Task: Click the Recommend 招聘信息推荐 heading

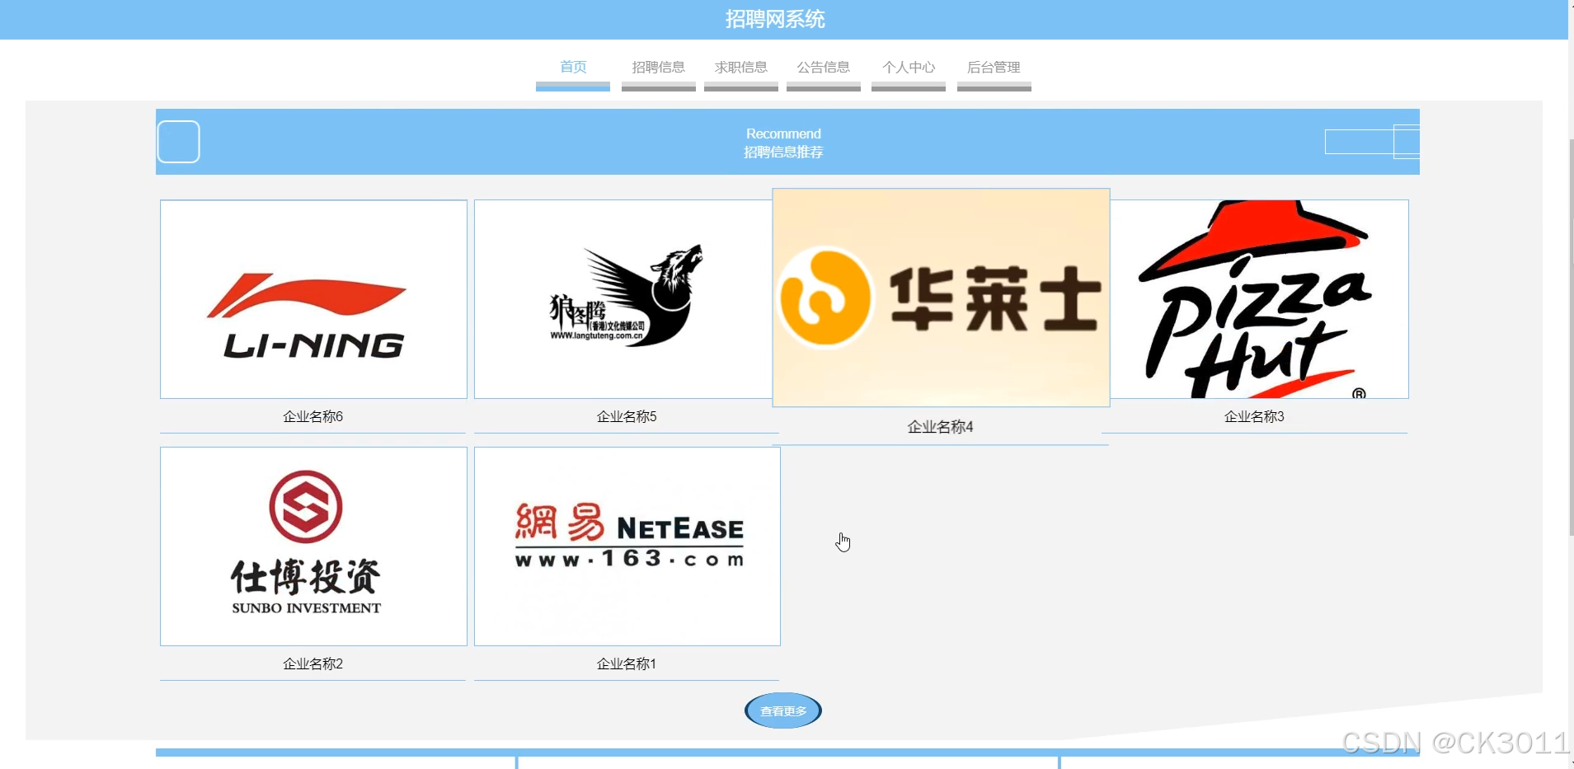Action: pyautogui.click(x=783, y=143)
